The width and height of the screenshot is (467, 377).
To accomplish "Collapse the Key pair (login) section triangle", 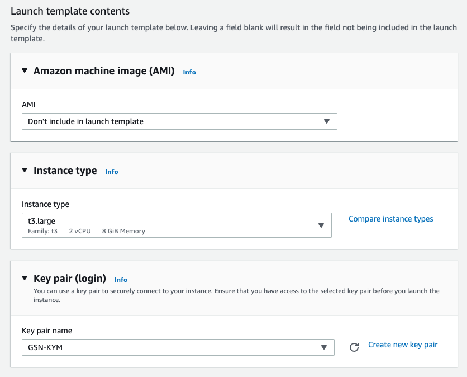I will coord(25,278).
